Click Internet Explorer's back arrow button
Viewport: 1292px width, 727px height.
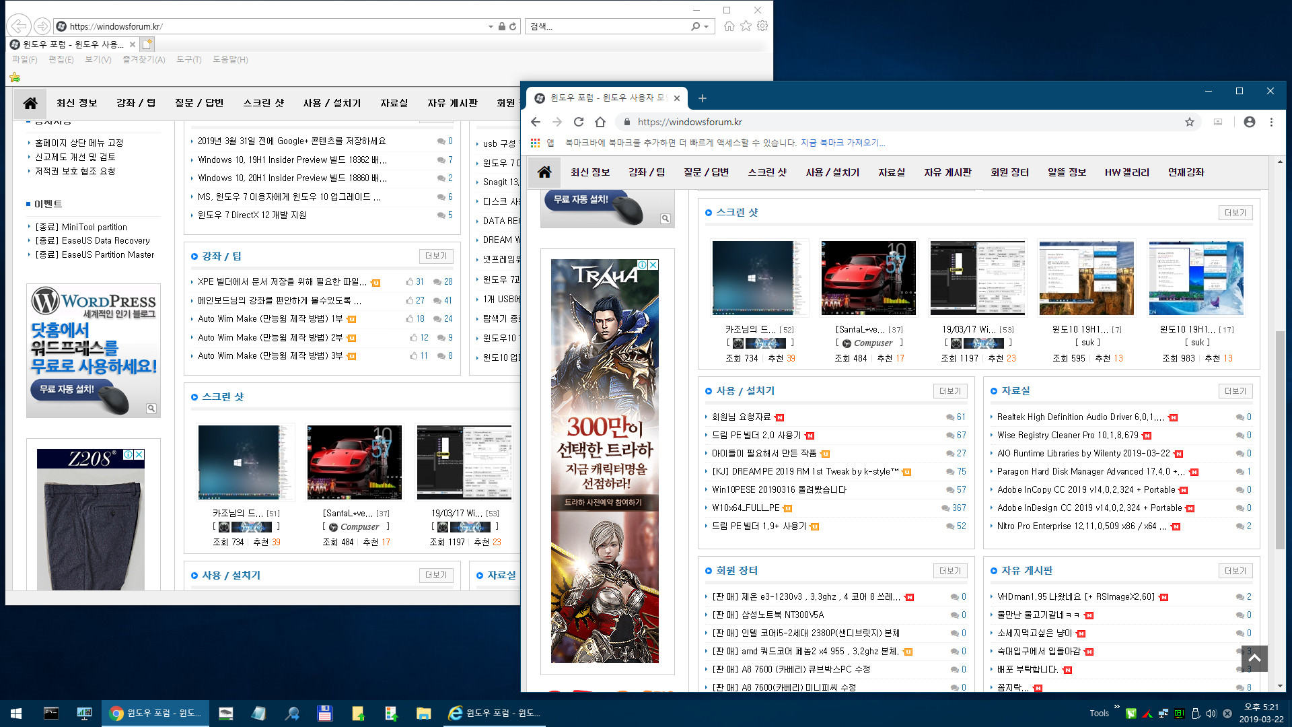coord(19,26)
